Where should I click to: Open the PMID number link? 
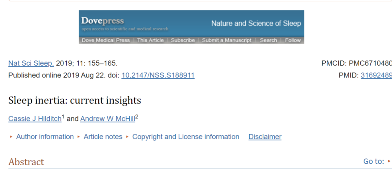[x=376, y=75]
